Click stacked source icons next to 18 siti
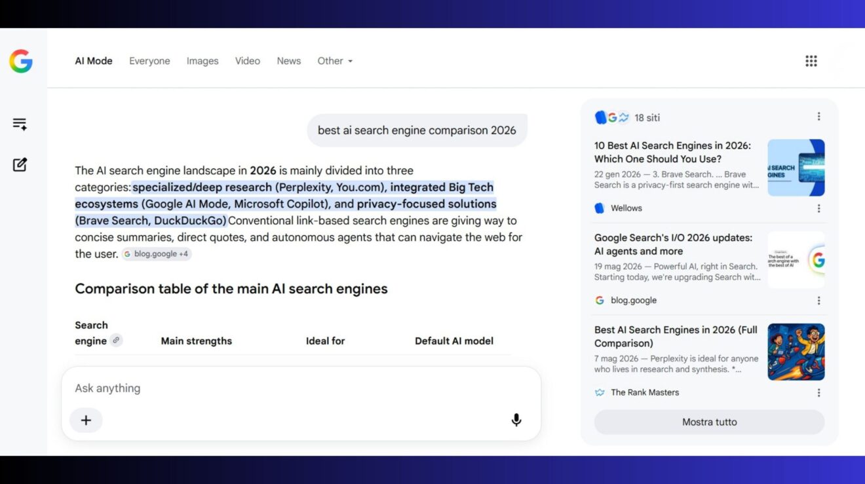This screenshot has height=484, width=865. point(612,117)
